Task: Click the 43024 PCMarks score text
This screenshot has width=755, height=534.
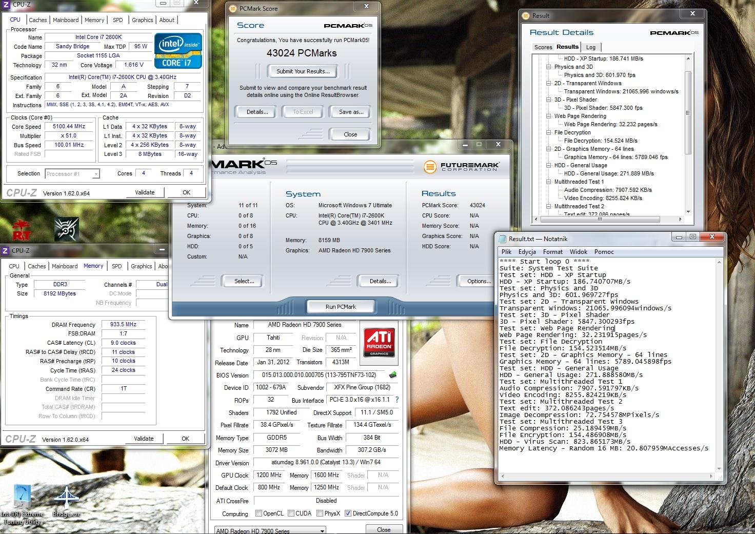Action: (302, 53)
